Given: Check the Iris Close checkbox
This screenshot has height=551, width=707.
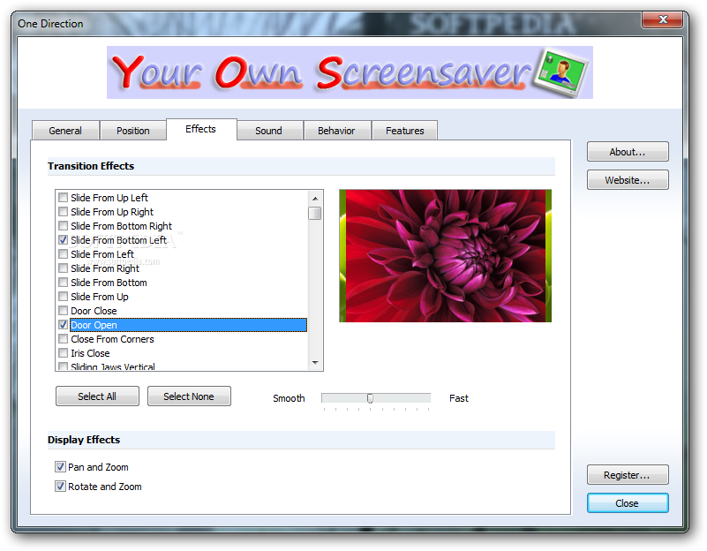Looking at the screenshot, I should click(x=64, y=353).
